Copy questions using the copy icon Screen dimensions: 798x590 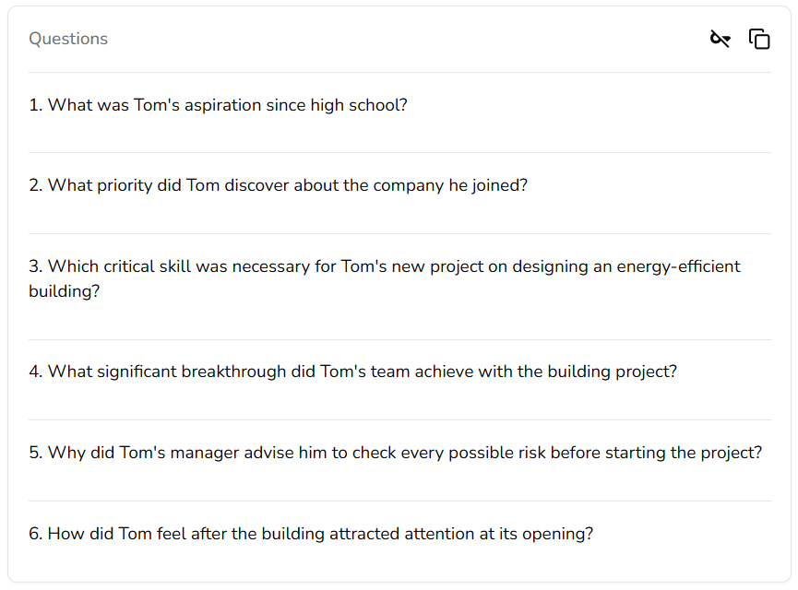759,39
